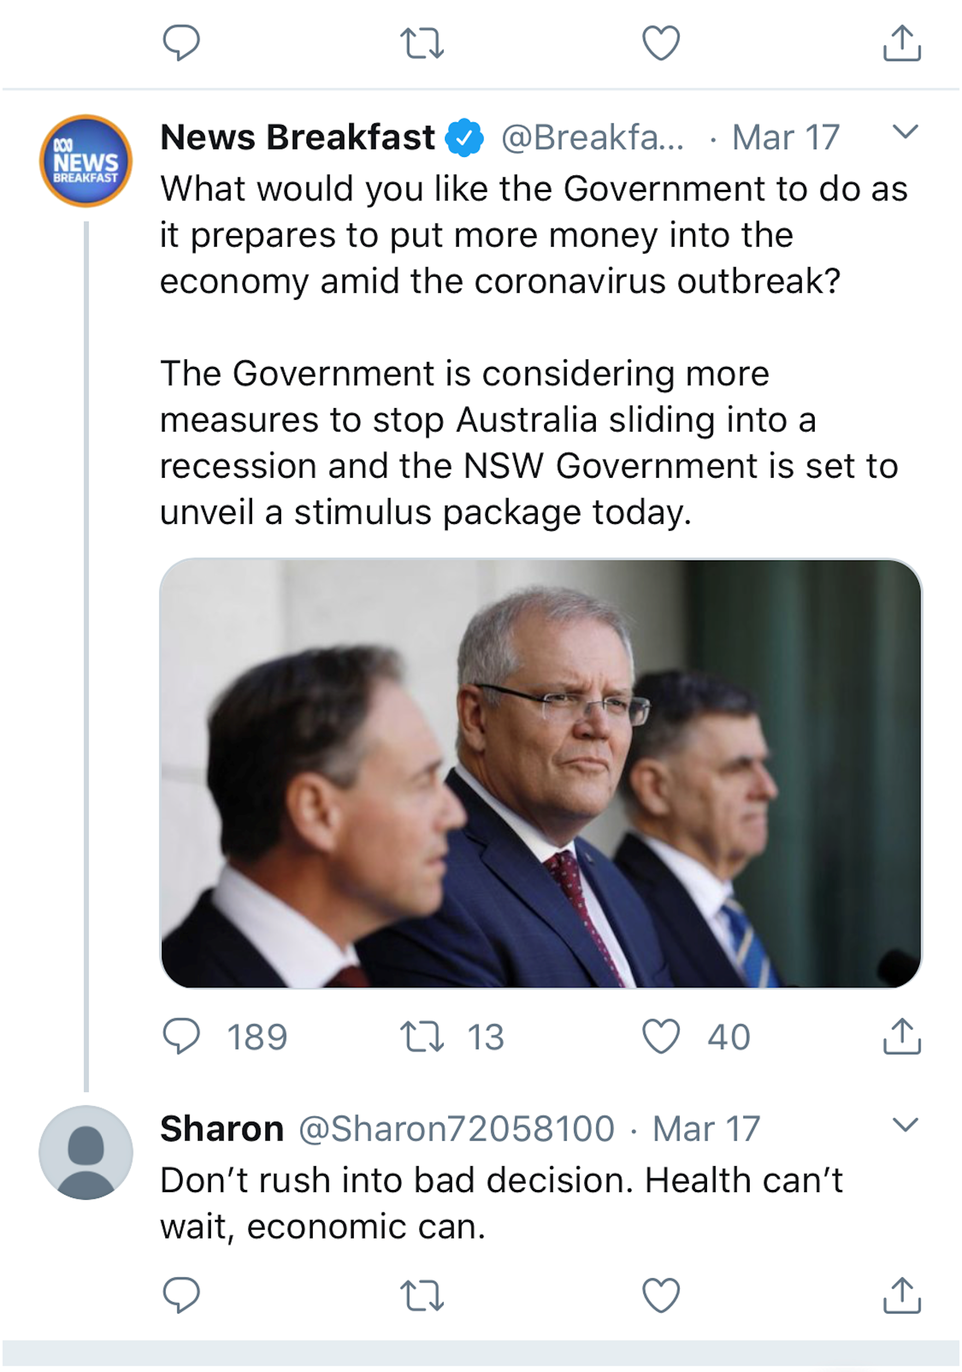Image resolution: width=962 pixels, height=1372 pixels.
Task: Open the @Sharon72058100 handle link
Action: point(456,1129)
